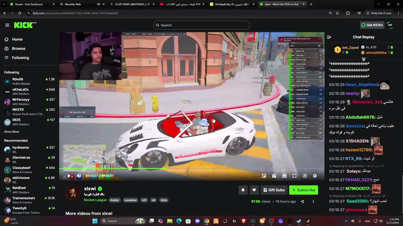The width and height of the screenshot is (403, 226).
Task: Open NKSTR channel in sidebar
Action: click(x=30, y=111)
